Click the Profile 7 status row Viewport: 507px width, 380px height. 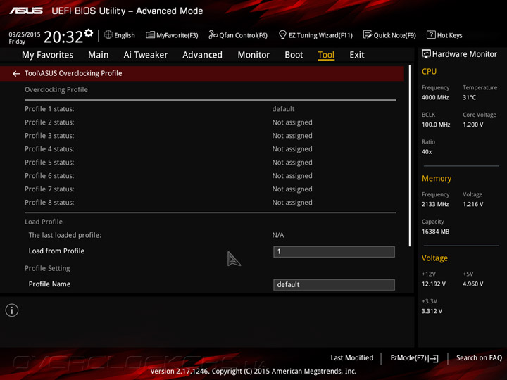[210, 189]
